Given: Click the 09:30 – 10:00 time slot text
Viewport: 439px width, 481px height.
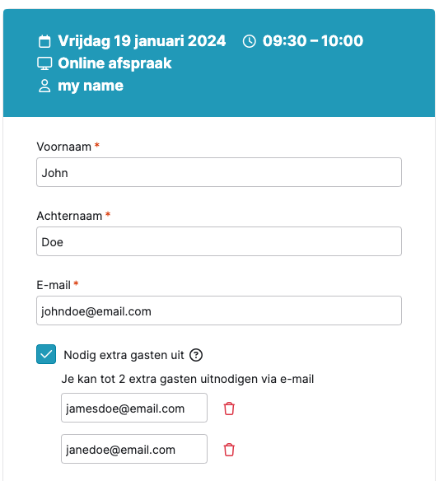Looking at the screenshot, I should (313, 41).
